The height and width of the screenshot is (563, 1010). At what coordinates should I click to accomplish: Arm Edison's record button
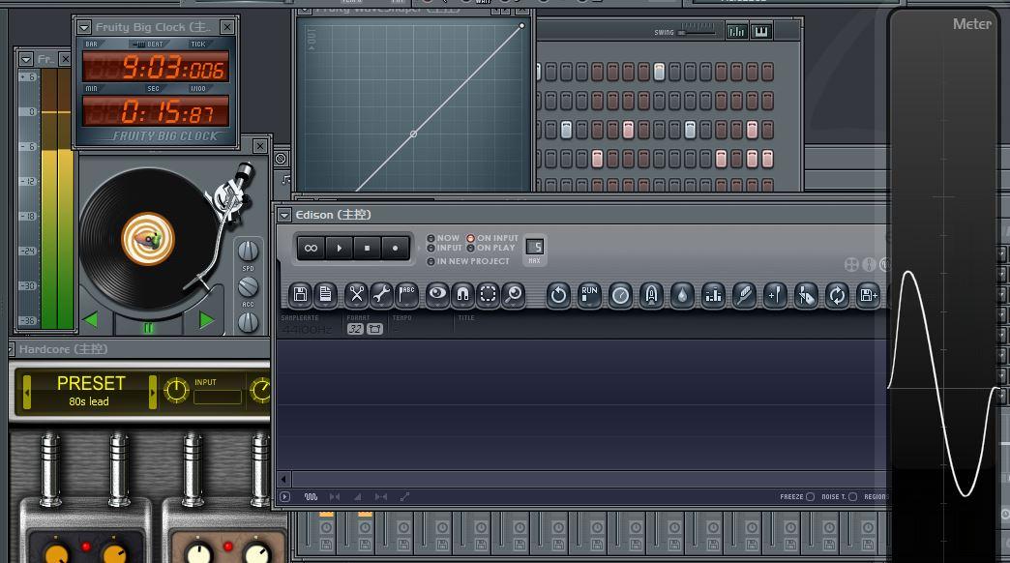395,248
